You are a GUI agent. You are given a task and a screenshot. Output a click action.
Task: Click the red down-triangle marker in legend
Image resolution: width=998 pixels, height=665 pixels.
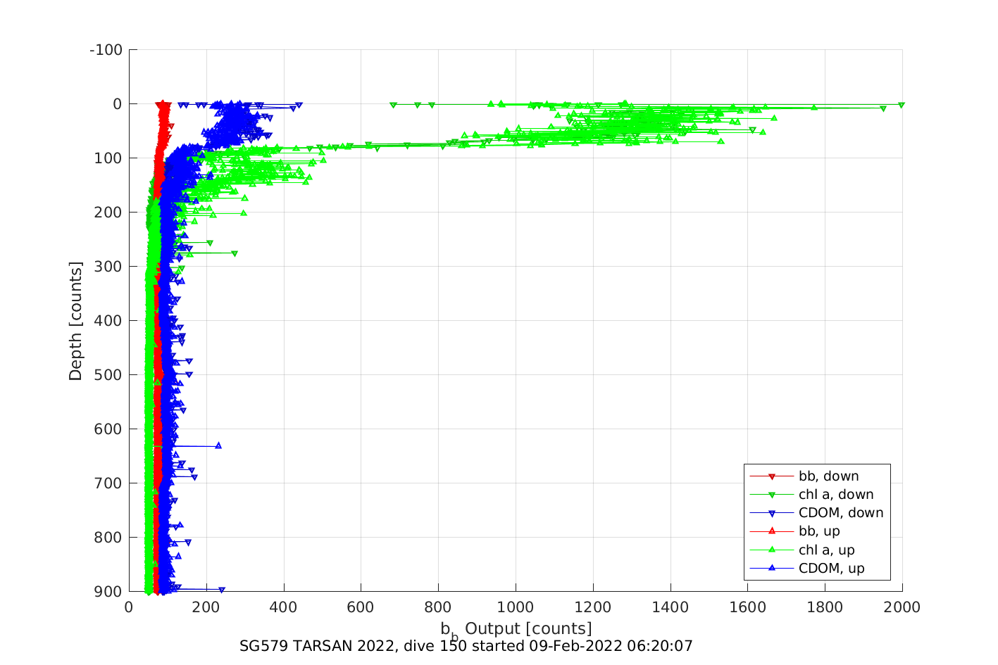771,477
